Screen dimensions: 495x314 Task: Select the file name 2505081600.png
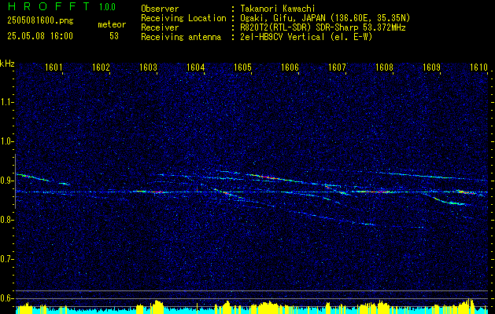tap(40, 20)
